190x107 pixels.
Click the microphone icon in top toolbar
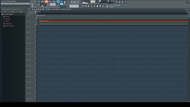[123, 2]
